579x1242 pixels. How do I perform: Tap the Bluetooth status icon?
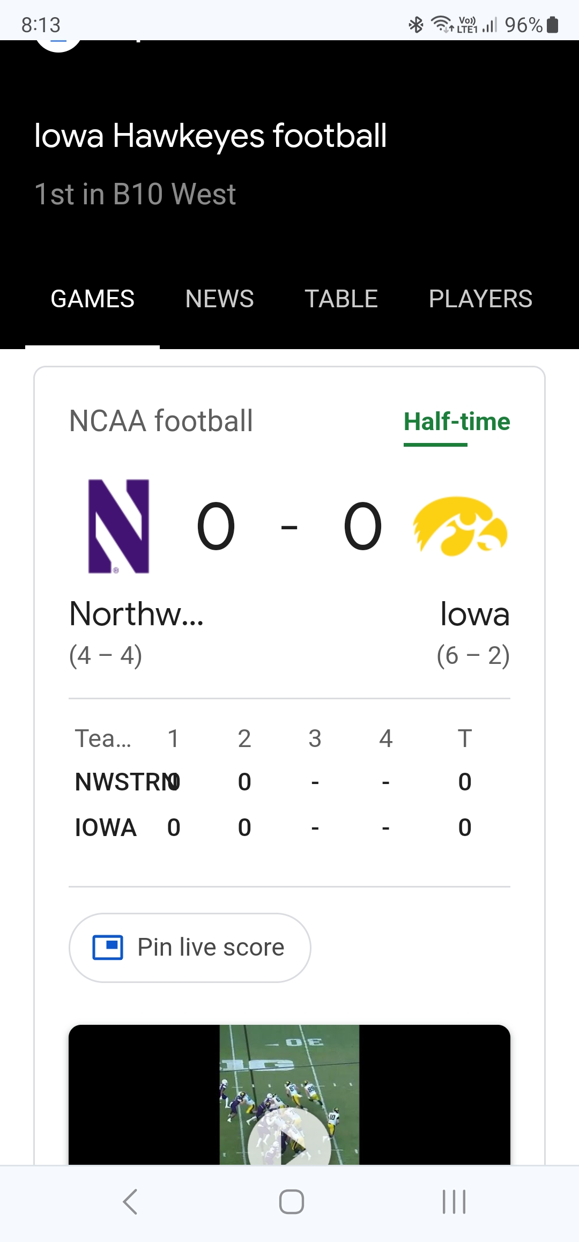click(x=416, y=25)
